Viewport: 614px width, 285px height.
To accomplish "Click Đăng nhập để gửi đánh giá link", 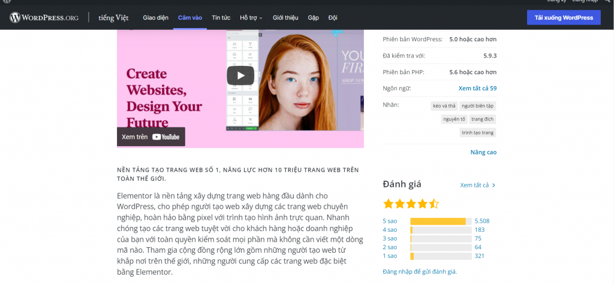I will tap(420, 271).
